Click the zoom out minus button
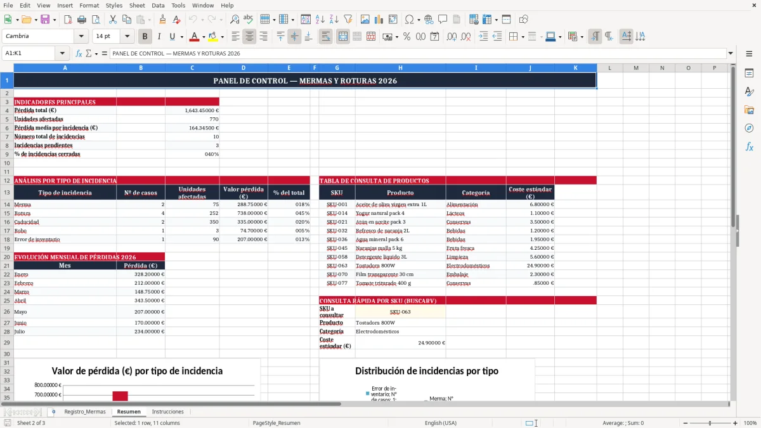This screenshot has width=761, height=428. (684, 423)
